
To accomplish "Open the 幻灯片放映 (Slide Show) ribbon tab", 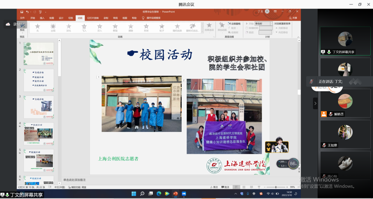I will pyautogui.click(x=93, y=18).
